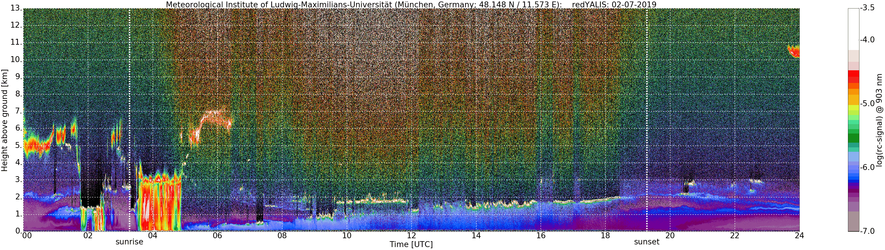This screenshot has height=250, width=885.
Task: Click the height axis tick label '1.'
Action: click(18, 214)
